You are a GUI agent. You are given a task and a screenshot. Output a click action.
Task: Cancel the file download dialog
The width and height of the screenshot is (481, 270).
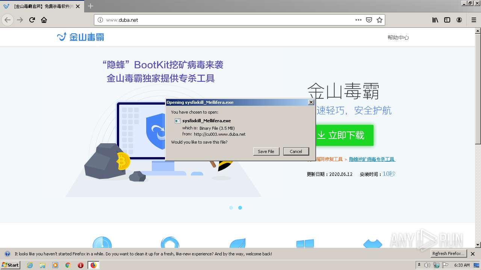coord(296,151)
